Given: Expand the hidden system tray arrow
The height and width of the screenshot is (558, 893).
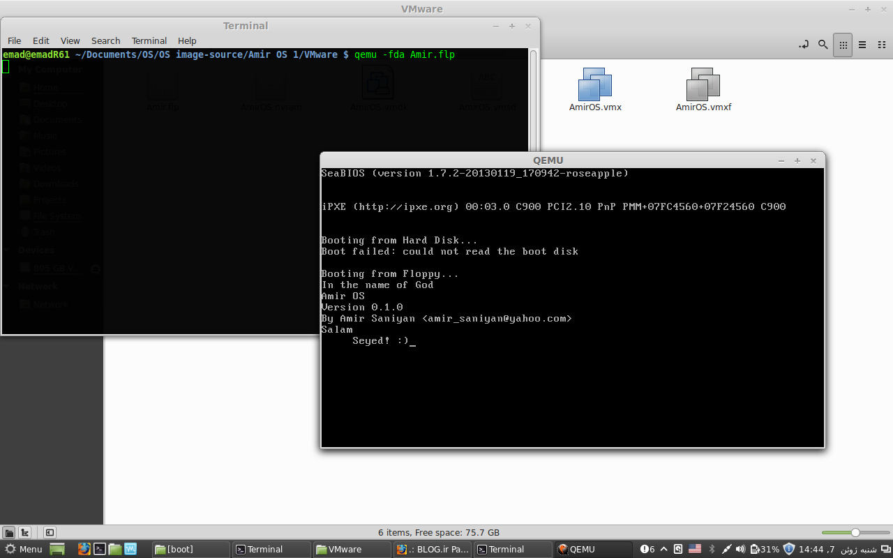Looking at the screenshot, I should coord(663,549).
